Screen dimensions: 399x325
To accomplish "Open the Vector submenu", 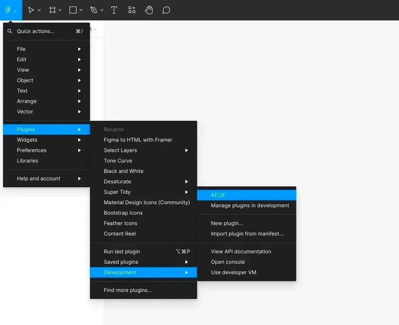I will 47,111.
